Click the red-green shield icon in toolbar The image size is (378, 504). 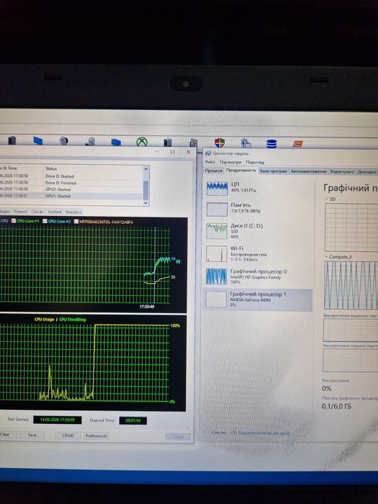(x=220, y=143)
